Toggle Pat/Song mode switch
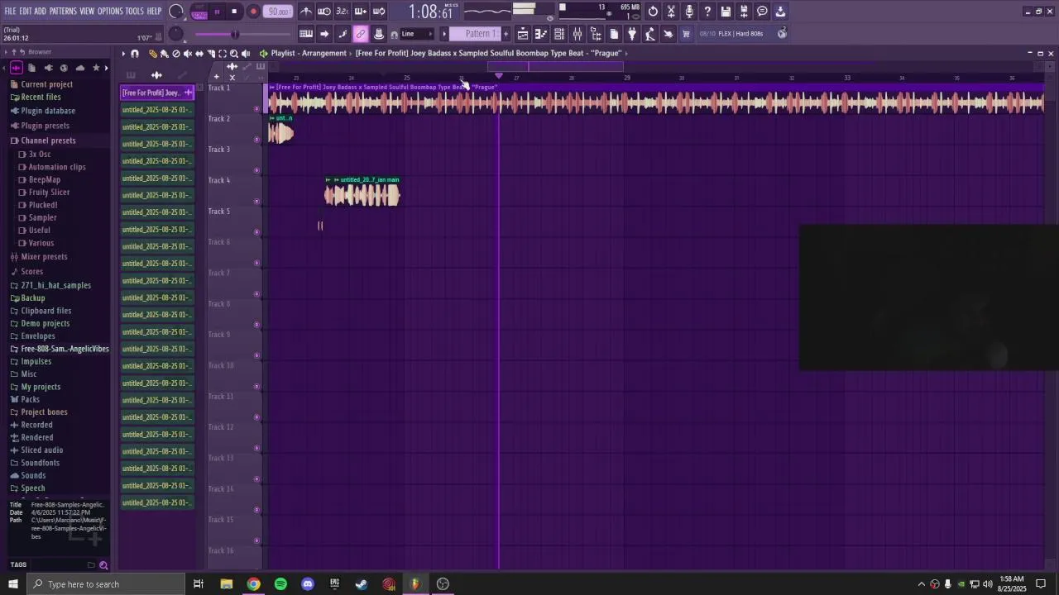1059x595 pixels. pos(199,12)
